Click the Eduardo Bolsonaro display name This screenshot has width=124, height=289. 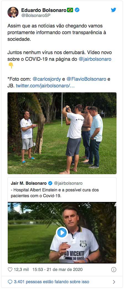(44, 10)
